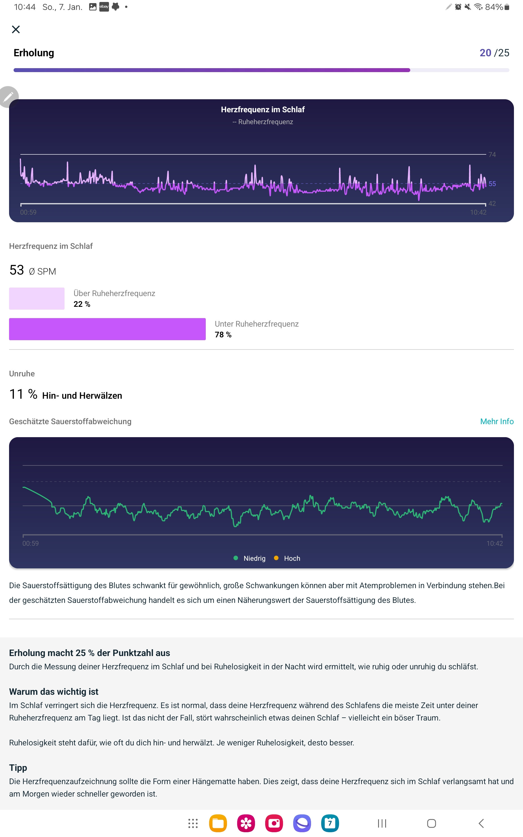Tap the Unter Ruheherzfrequenz purple bar
Viewport: 523px width, 837px height.
[107, 329]
